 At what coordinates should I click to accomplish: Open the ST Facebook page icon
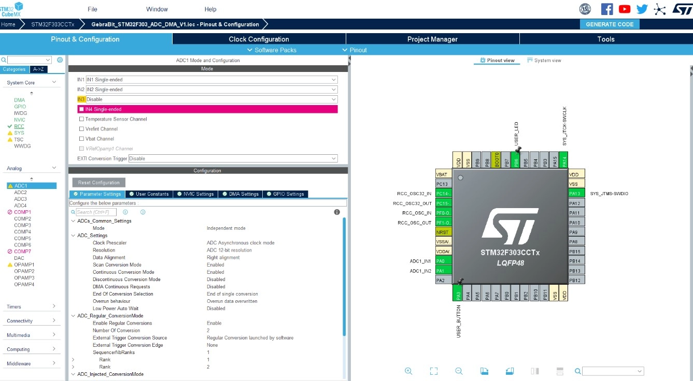pos(607,9)
